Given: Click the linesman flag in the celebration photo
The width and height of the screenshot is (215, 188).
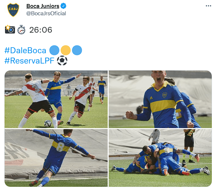Looking at the screenshot, I should [191, 132].
